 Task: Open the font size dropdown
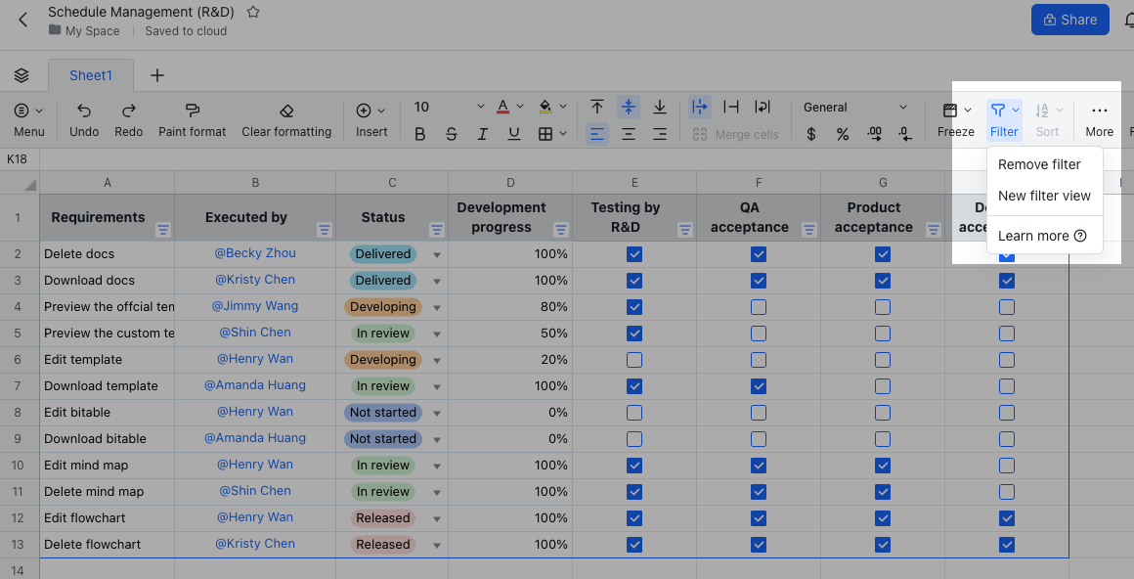pos(480,108)
